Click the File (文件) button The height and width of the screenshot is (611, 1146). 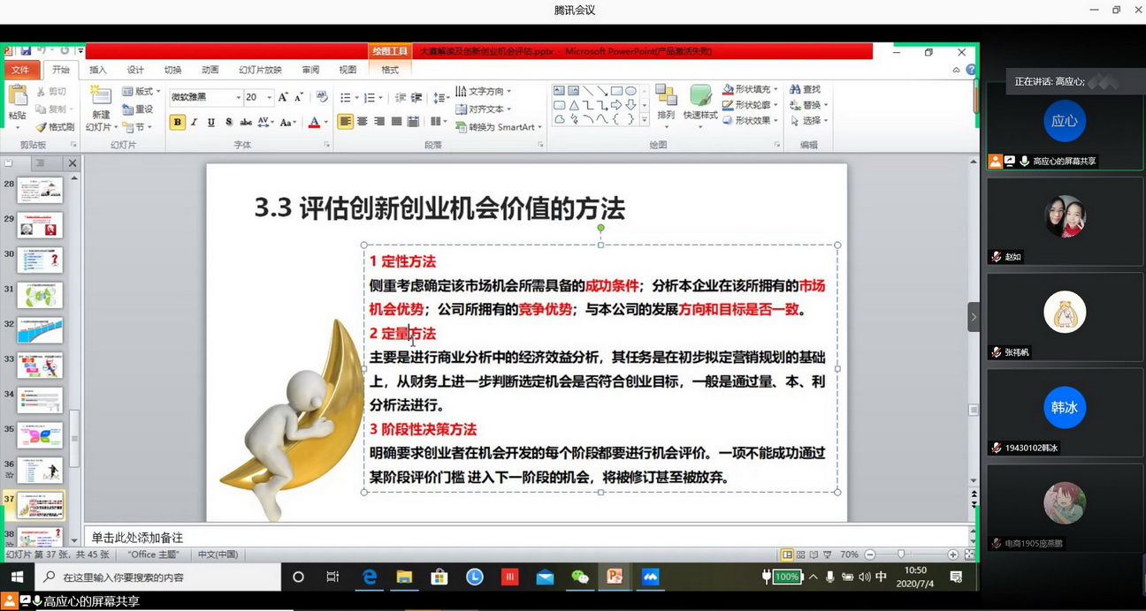[19, 70]
